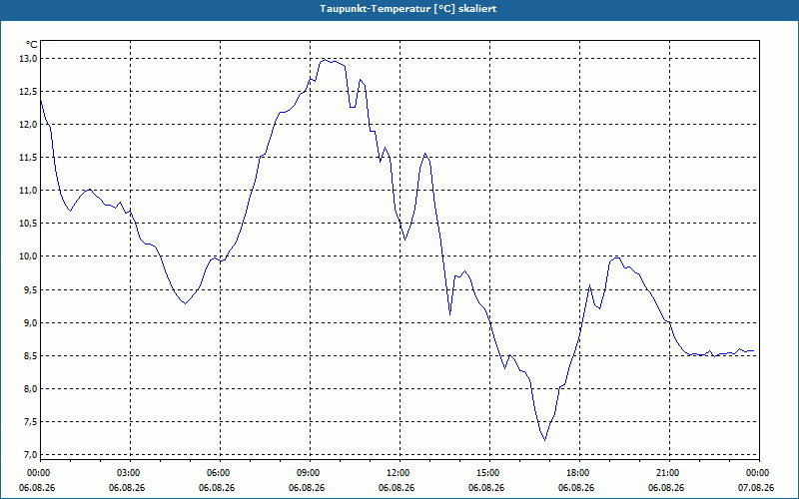
Task: Click the 06.08.26 date under 12:00
Action: 397,488
